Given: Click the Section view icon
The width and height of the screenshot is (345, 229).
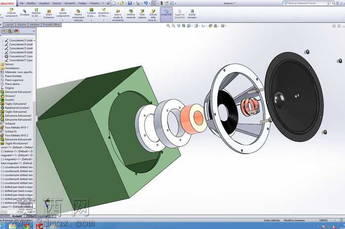Looking at the screenshot, I should [x=183, y=26].
